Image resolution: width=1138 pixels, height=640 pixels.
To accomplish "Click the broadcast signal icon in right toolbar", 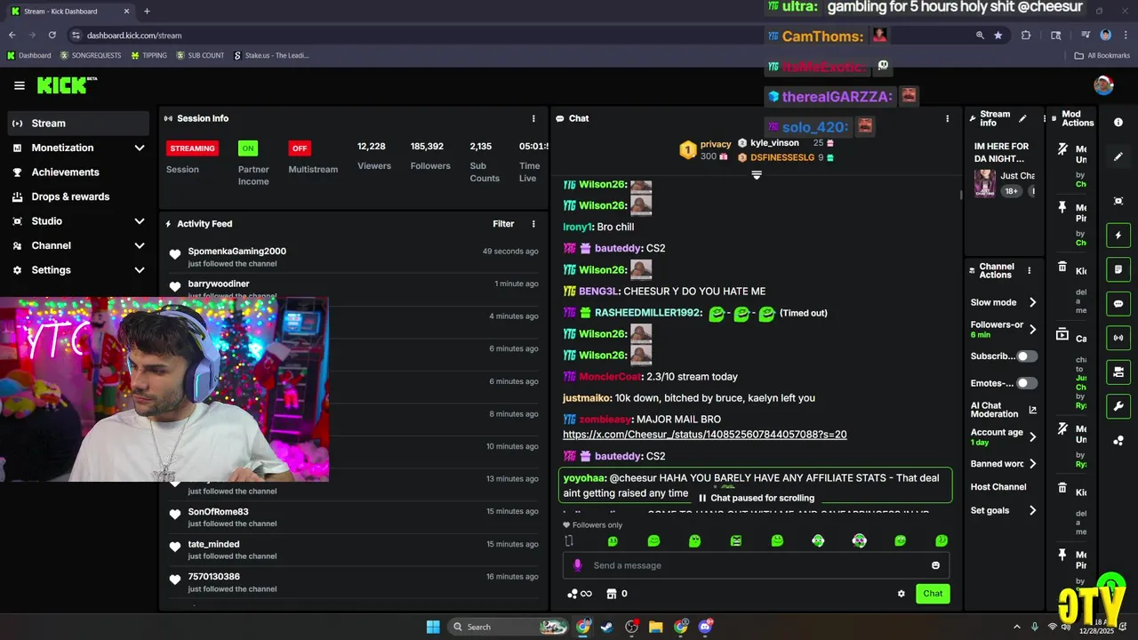I will coord(1118,338).
